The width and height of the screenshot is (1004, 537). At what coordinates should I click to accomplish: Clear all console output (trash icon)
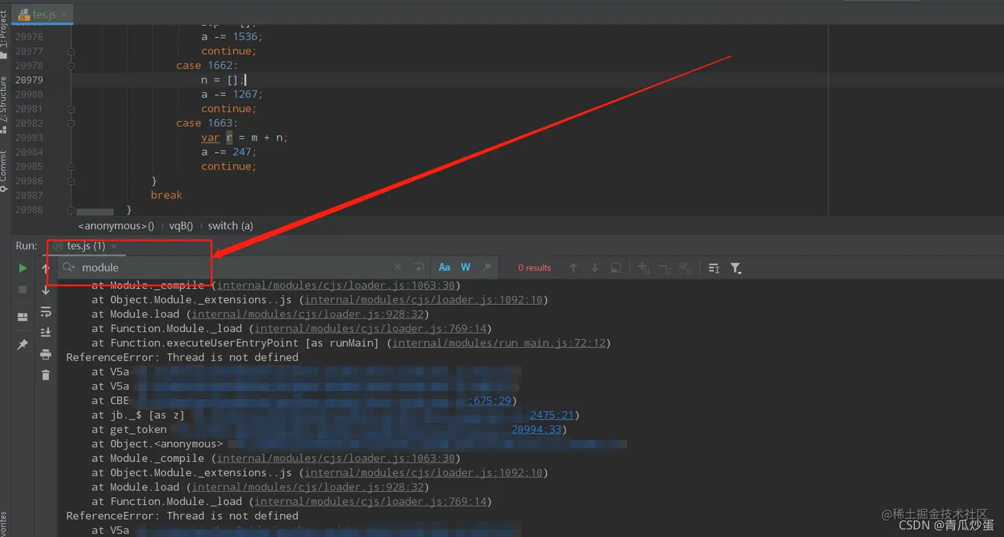pos(46,375)
